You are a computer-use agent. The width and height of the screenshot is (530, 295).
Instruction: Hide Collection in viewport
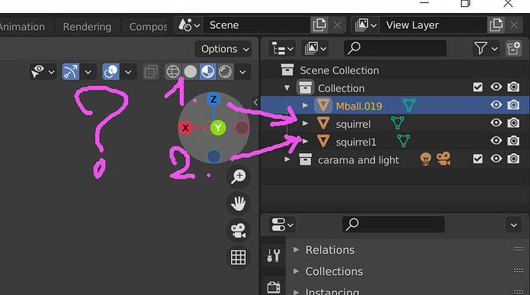coord(496,87)
